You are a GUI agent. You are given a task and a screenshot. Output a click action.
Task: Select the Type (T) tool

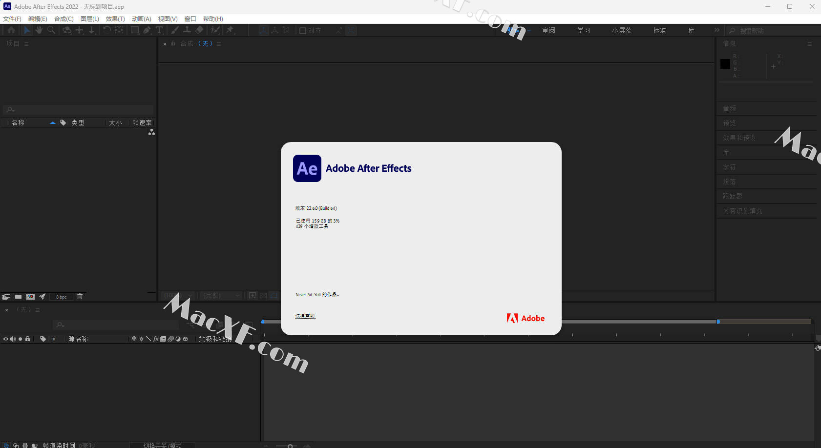pos(159,30)
